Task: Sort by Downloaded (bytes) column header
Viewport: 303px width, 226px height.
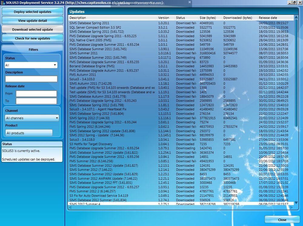Action: click(x=240, y=18)
